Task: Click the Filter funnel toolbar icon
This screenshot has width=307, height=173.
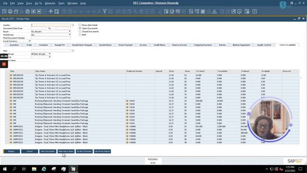Action: click(x=105, y=12)
